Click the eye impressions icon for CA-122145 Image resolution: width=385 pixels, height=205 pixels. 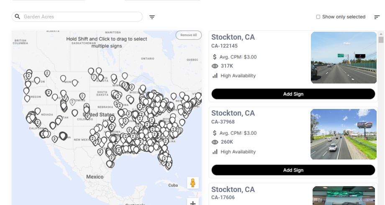(215, 66)
